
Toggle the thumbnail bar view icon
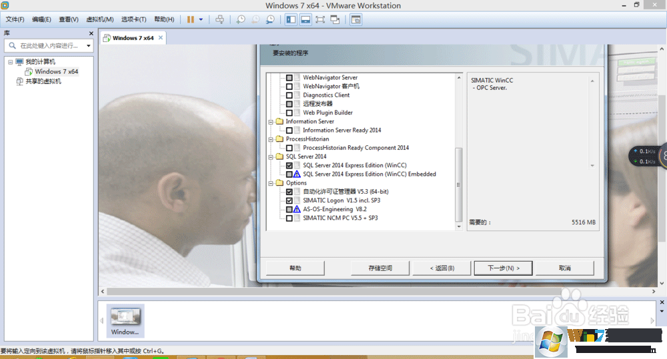pos(305,19)
